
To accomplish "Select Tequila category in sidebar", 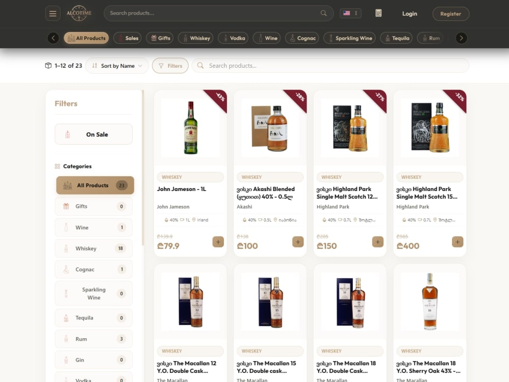I will tap(94, 318).
